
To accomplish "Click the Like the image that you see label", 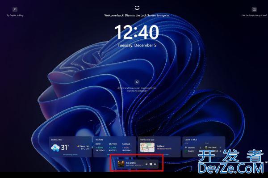I will [x=254, y=15].
